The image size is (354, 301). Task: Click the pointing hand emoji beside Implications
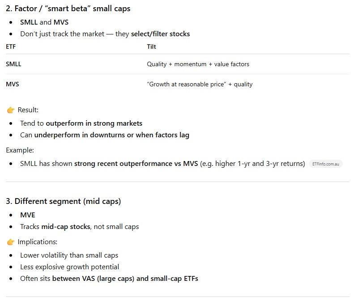point(11,242)
